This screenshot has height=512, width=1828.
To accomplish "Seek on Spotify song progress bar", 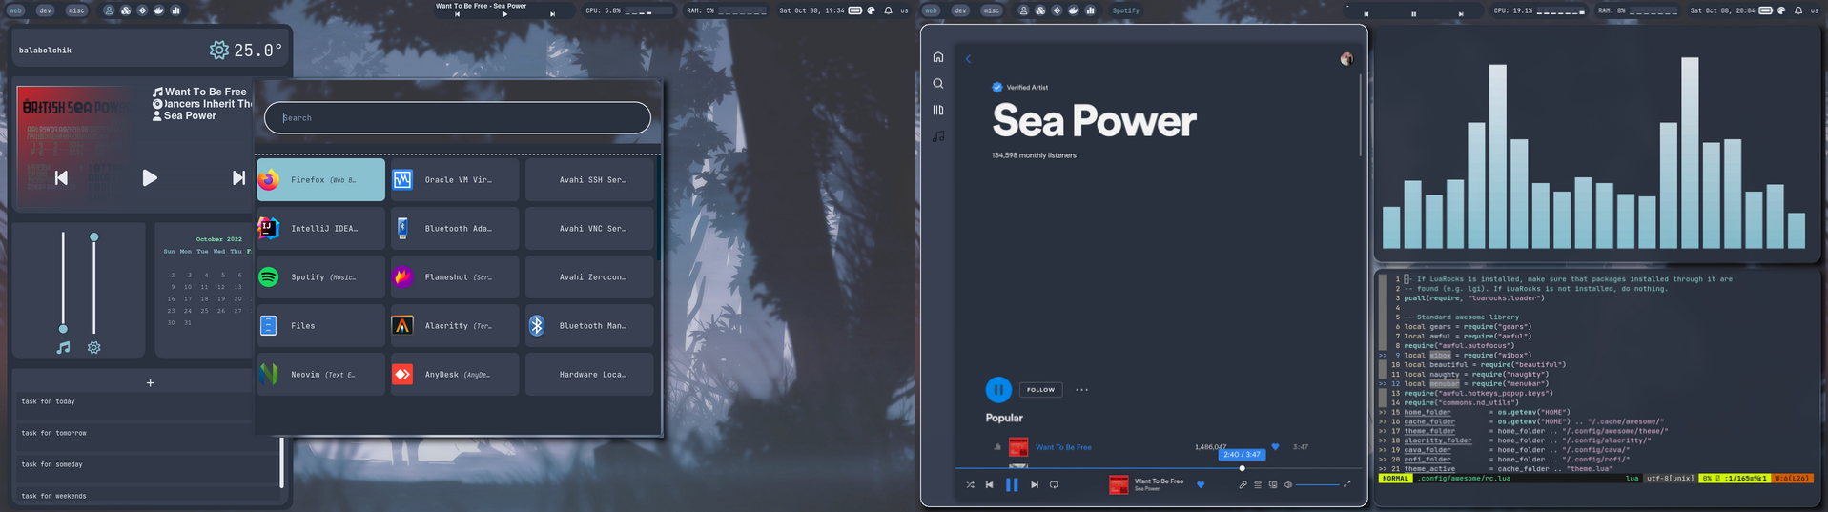I will click(1159, 468).
